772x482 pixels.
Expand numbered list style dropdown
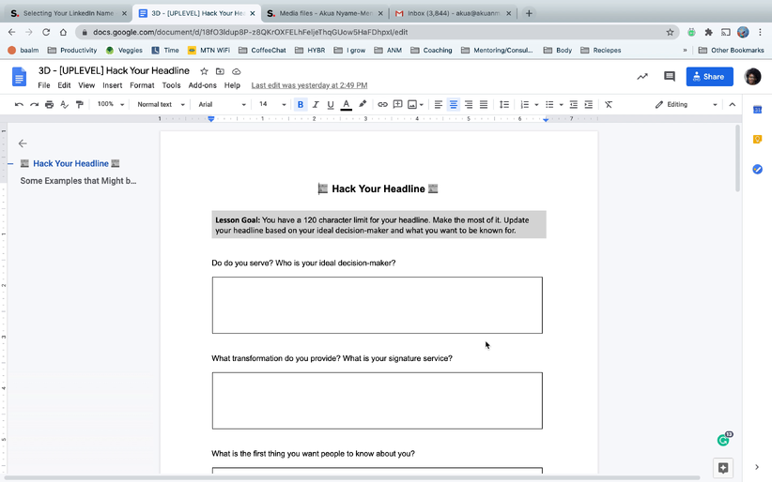tap(536, 105)
